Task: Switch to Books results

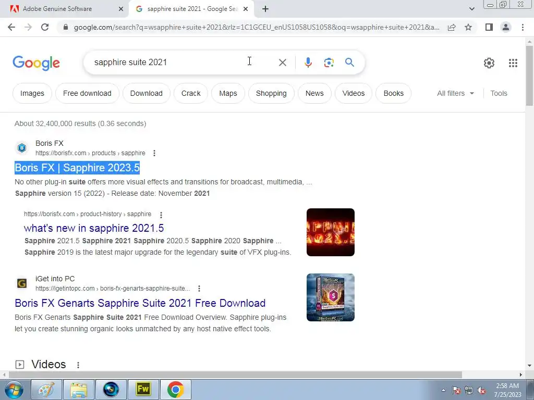Action: [393, 93]
